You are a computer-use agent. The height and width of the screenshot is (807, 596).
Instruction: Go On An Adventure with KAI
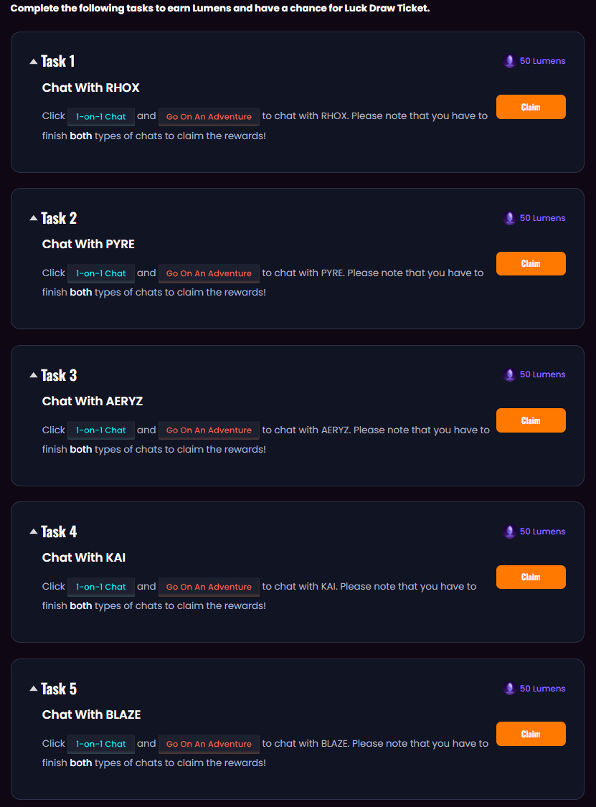[209, 587]
